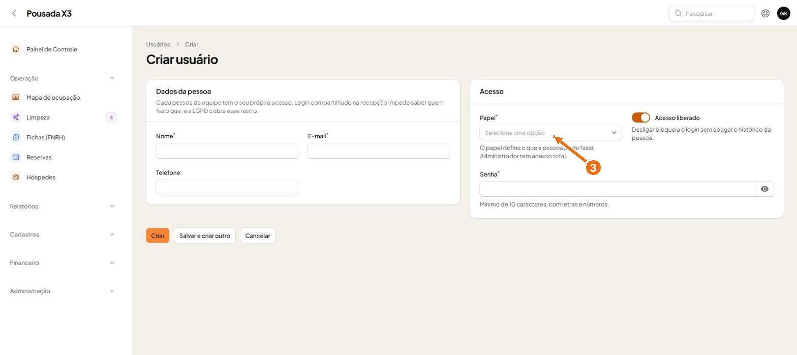
Task: Open the Painel de Controle home icon
Action: (x=16, y=49)
